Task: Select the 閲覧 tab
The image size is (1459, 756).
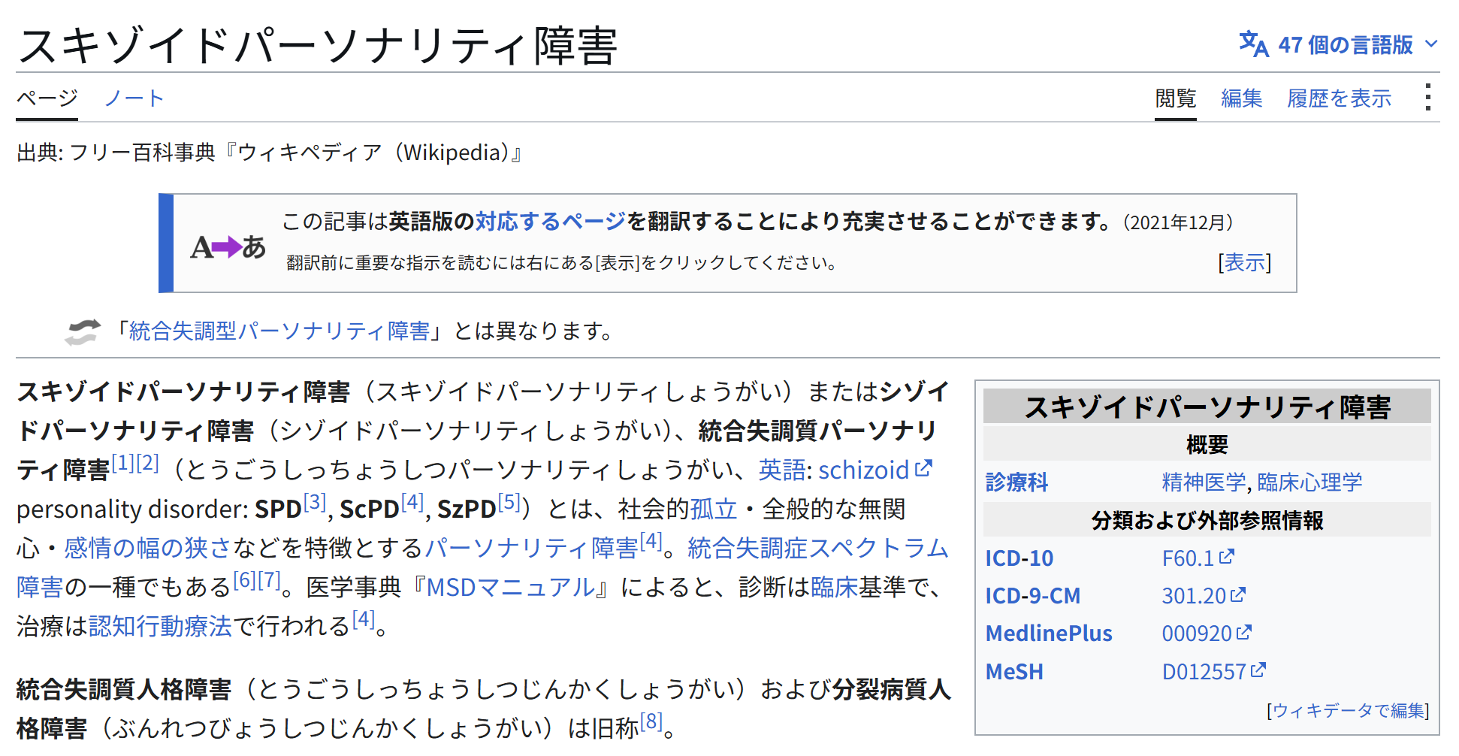Action: tap(1175, 98)
